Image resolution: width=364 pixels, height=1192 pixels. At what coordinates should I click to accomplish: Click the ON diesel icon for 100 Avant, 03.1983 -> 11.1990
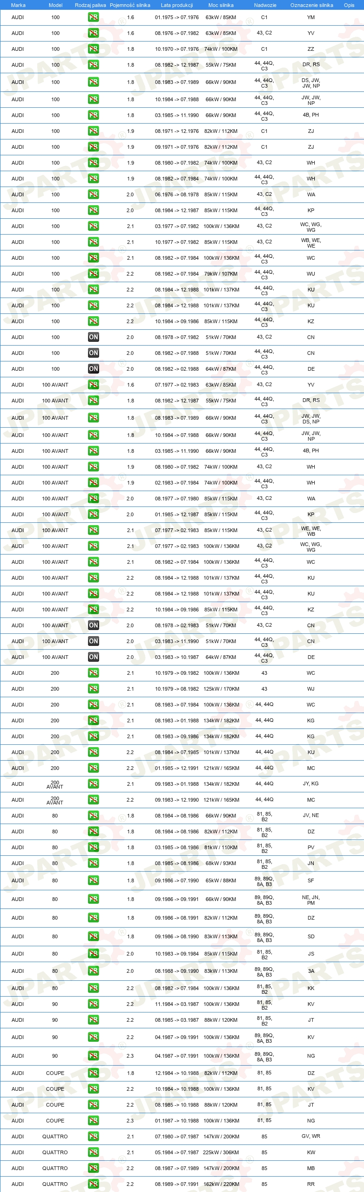tap(93, 641)
